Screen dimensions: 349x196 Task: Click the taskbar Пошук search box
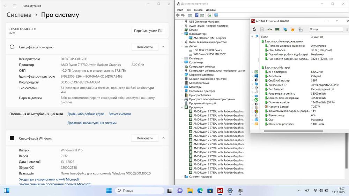click(140, 190)
